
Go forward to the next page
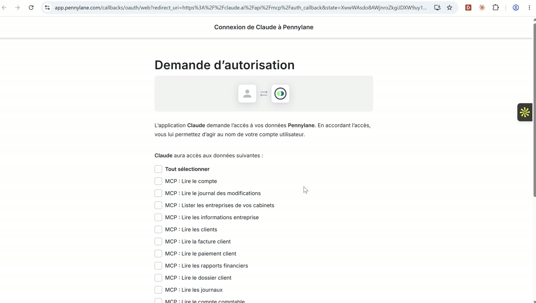[x=18, y=8]
